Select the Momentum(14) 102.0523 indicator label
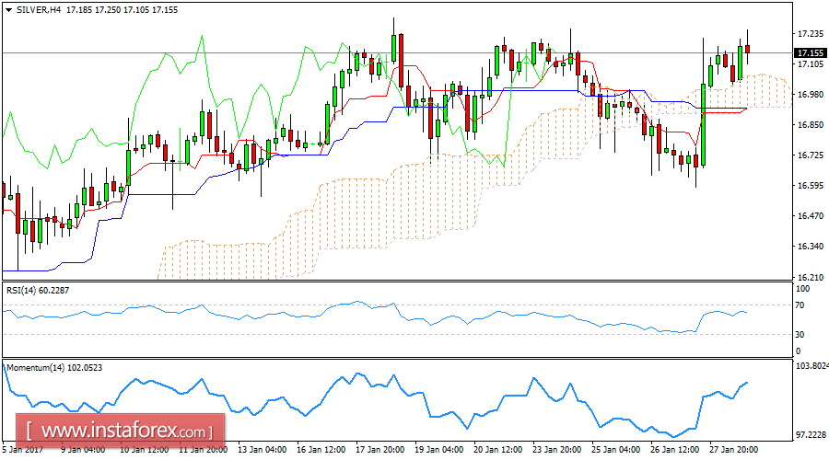Screen dimensions: 829x460 click(54, 367)
